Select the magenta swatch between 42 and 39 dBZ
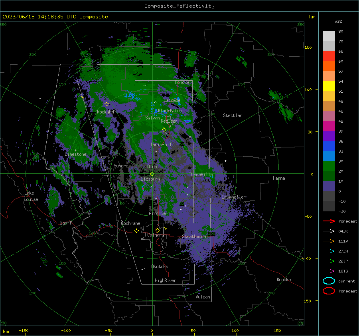359x336 pixels. [x=329, y=126]
